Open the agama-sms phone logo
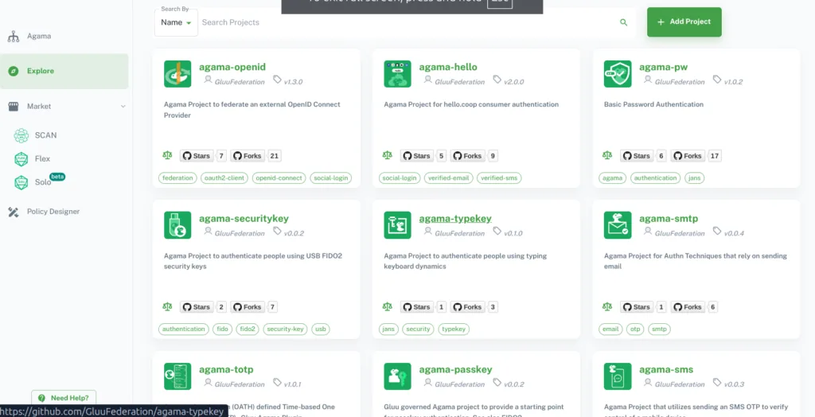815x417 pixels. pos(618,376)
